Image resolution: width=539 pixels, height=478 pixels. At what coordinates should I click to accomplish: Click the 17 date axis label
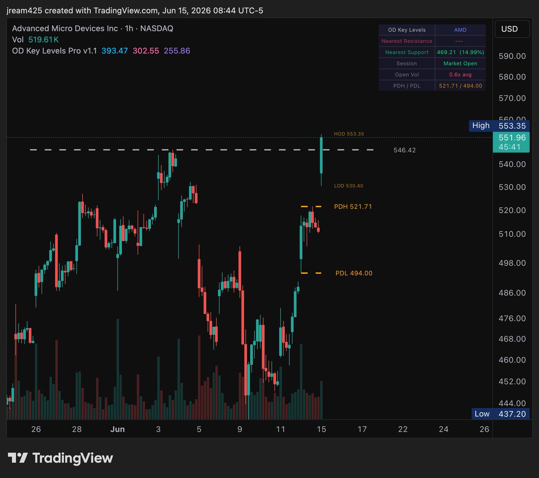coord(362,429)
